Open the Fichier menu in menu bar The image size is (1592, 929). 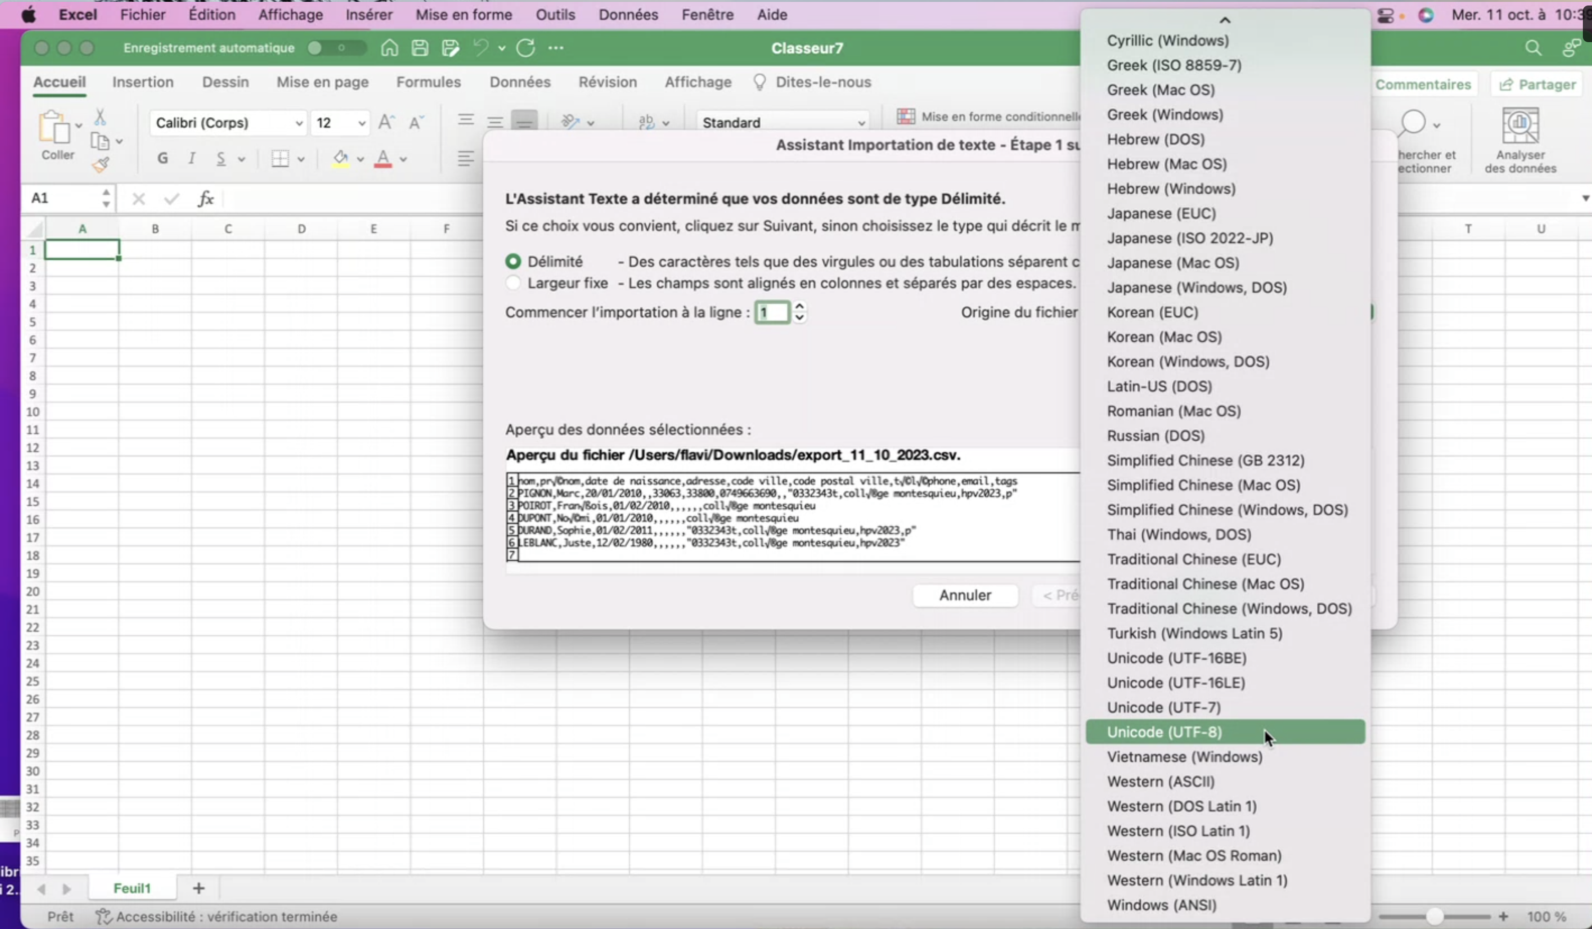coord(143,15)
